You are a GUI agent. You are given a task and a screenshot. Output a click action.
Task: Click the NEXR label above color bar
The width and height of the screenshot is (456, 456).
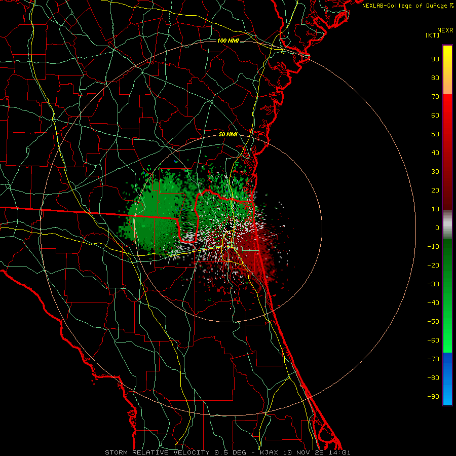point(445,30)
